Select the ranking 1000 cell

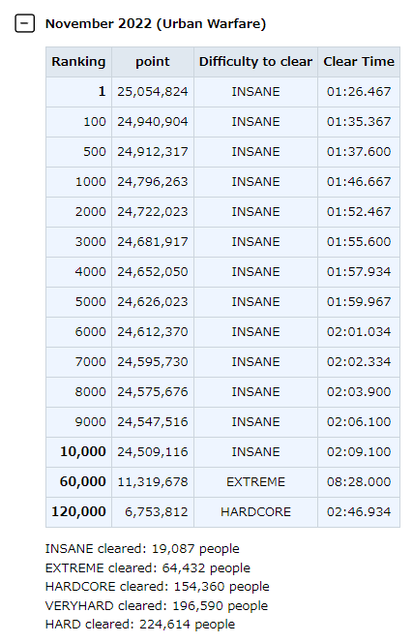click(x=78, y=182)
